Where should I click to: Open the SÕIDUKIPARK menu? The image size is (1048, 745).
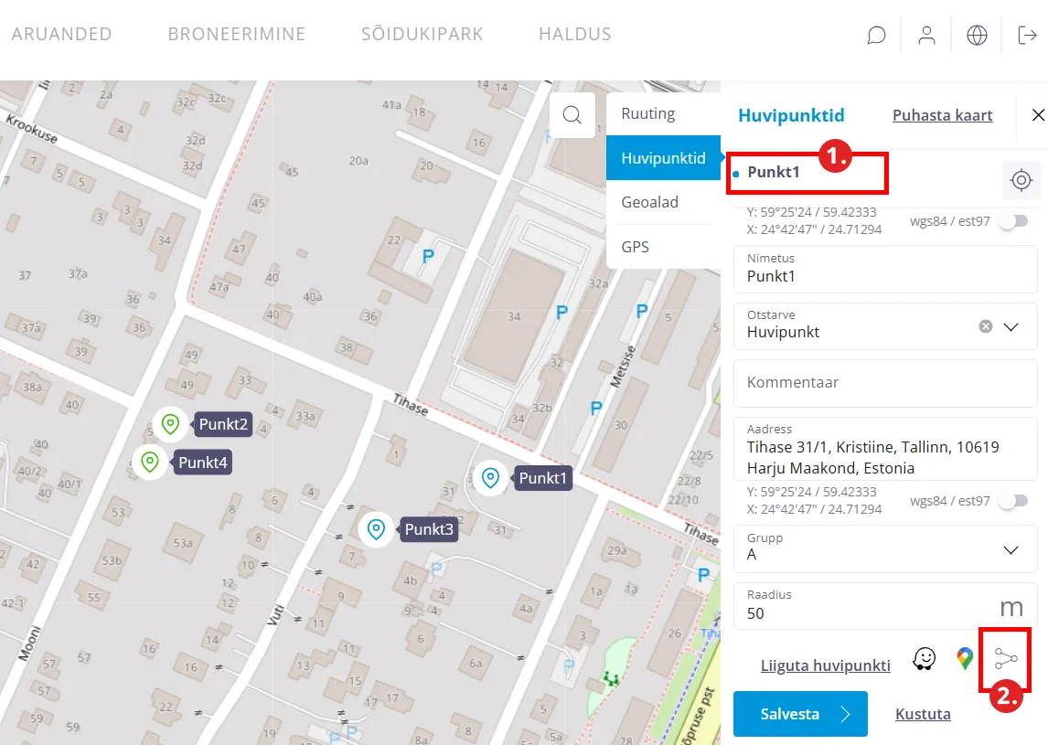tap(422, 35)
